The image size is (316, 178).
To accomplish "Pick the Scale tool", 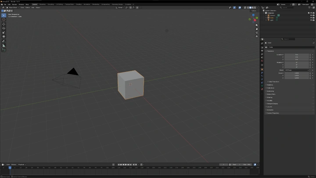I will coord(4,33).
